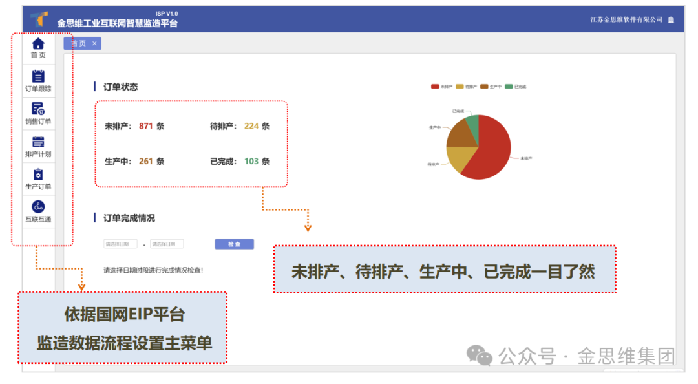Switch to the 首页 tab
698x384 pixels.
coord(78,43)
